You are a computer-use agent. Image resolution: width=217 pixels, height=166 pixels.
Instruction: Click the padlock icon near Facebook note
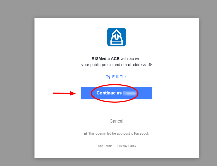coord(86,133)
